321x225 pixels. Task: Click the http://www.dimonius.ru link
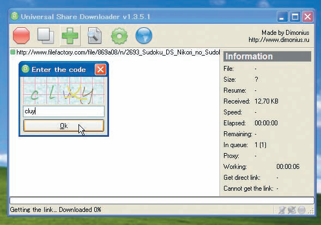[279, 40]
